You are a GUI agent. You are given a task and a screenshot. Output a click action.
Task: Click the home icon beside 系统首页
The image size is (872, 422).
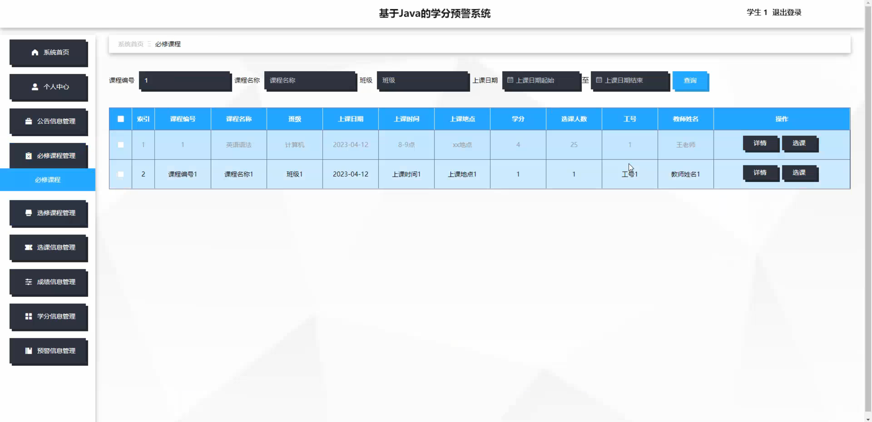[35, 52]
